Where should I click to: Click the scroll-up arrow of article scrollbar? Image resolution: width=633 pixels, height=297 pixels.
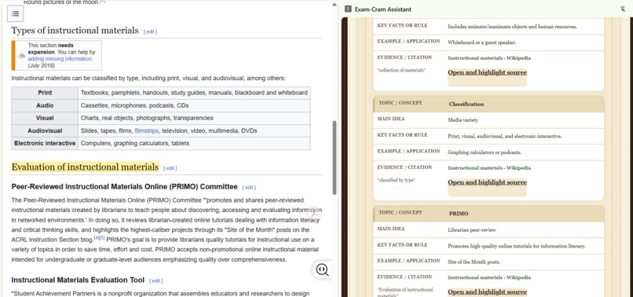pos(335,5)
